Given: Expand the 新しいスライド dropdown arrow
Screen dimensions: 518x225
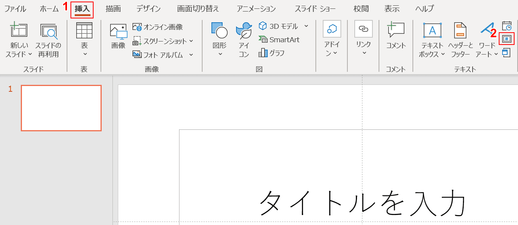Looking at the screenshot, I should (x=30, y=54).
